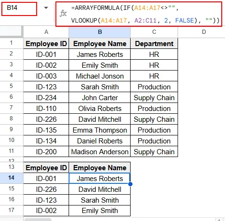
Task: Select John Carter cell
Action: (x=100, y=97)
